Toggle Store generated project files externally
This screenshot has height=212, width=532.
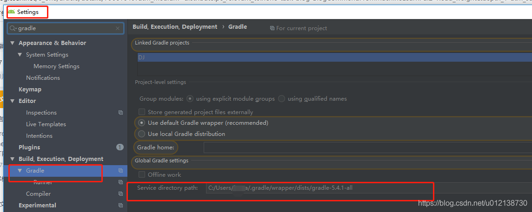coord(142,112)
